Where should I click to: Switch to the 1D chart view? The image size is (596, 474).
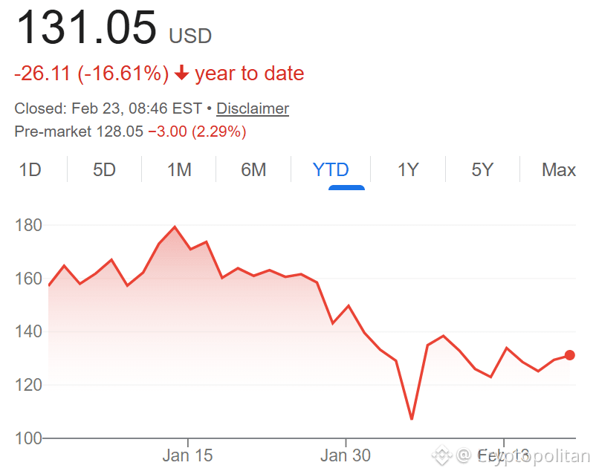click(x=30, y=169)
